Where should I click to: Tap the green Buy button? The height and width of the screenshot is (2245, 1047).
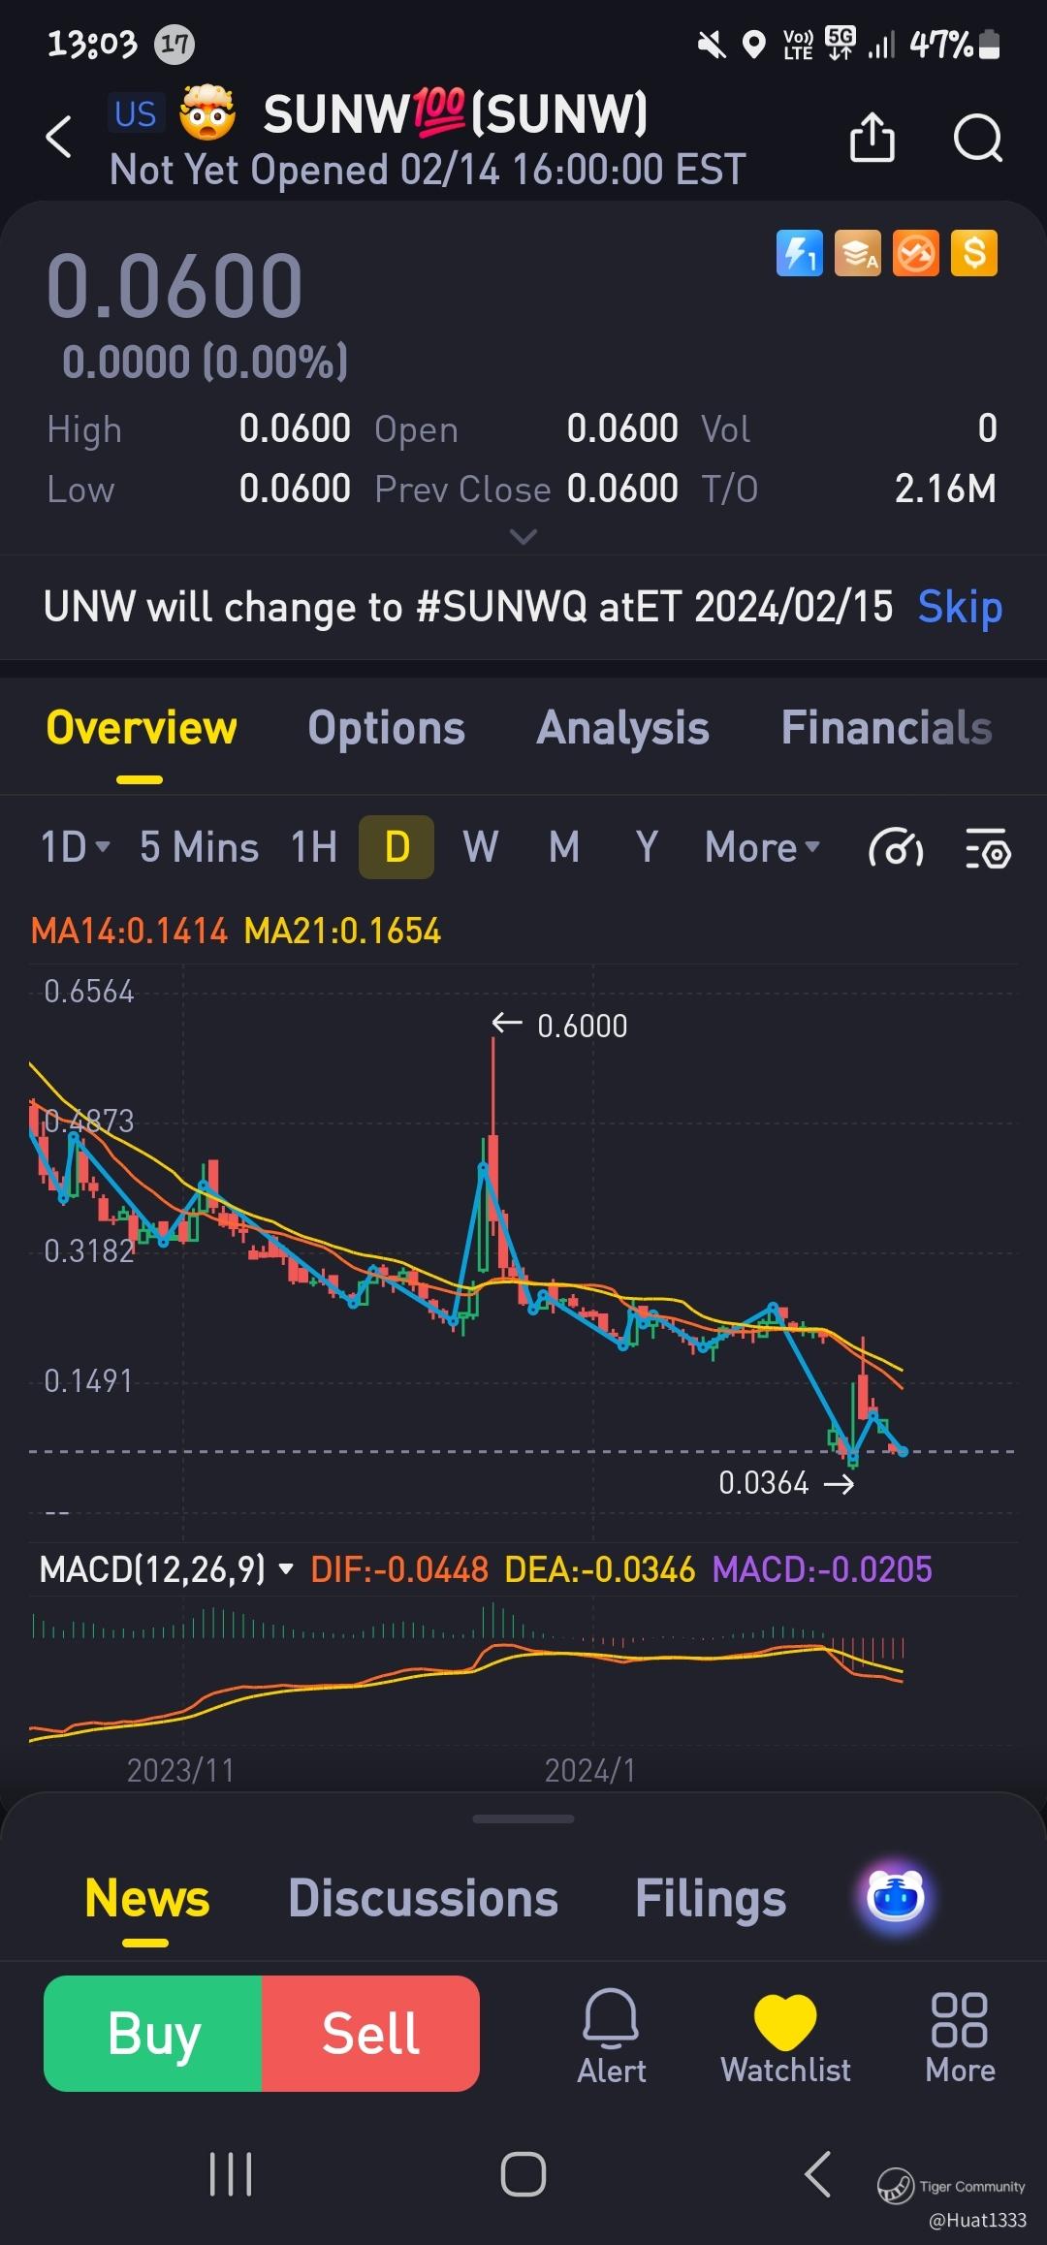click(153, 2033)
